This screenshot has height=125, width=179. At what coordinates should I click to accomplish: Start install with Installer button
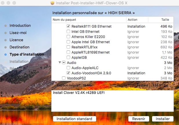pyautogui.click(x=163, y=119)
